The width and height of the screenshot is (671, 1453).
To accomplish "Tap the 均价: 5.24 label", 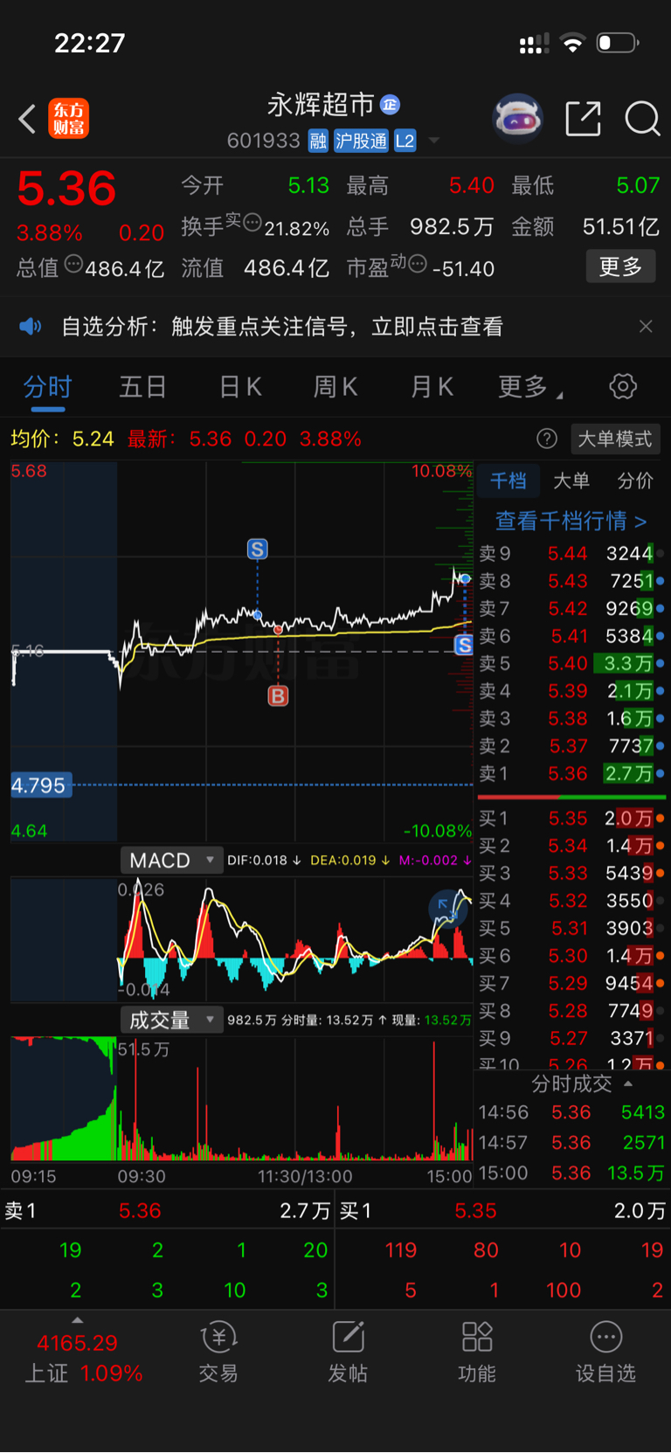I will pos(62,439).
